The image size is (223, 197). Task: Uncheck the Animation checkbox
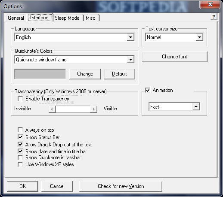[x=148, y=90]
